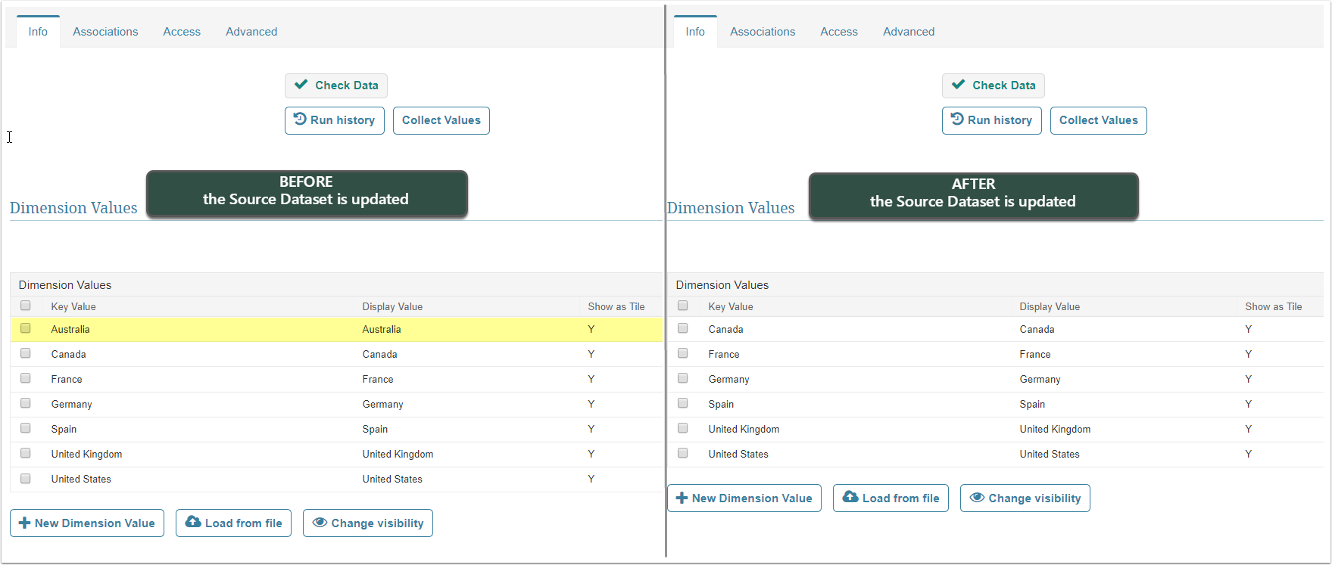The width and height of the screenshot is (1332, 565).
Task: Click the checkmark icon on Check Data in BEFORE panel
Action: click(301, 85)
